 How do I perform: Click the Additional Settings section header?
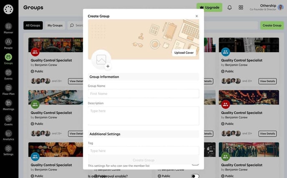pyautogui.click(x=143, y=134)
